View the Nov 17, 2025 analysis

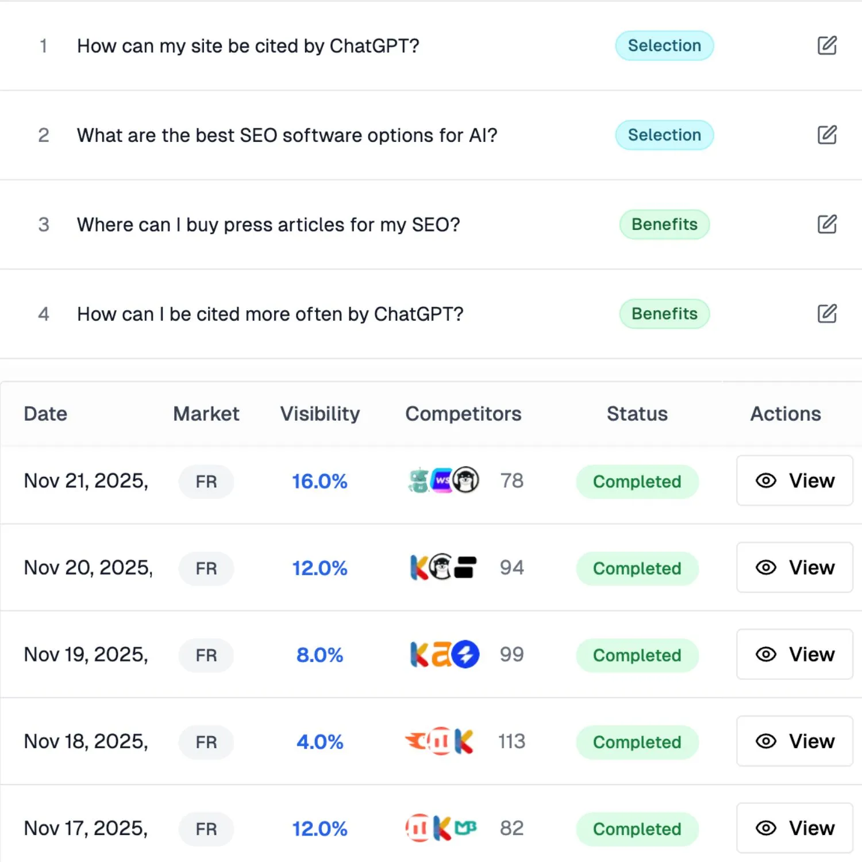tap(795, 828)
